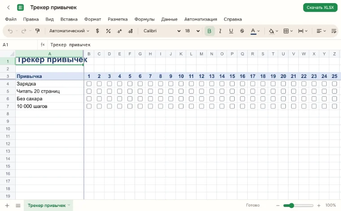This screenshot has width=341, height=211.
Task: Select the paint format roller icon
Action: [37, 31]
